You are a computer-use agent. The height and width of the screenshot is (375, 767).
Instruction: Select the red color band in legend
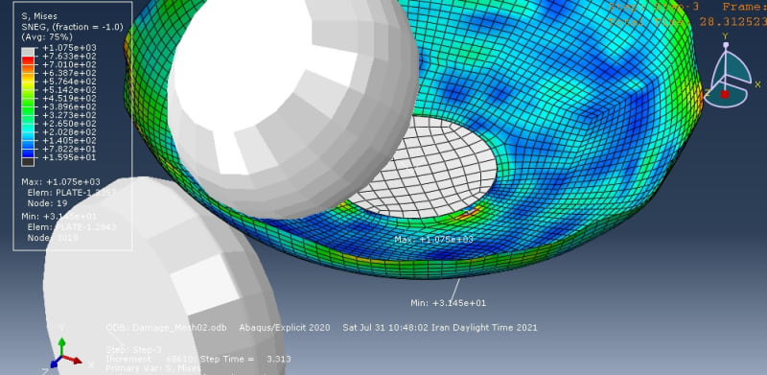pyautogui.click(x=28, y=60)
